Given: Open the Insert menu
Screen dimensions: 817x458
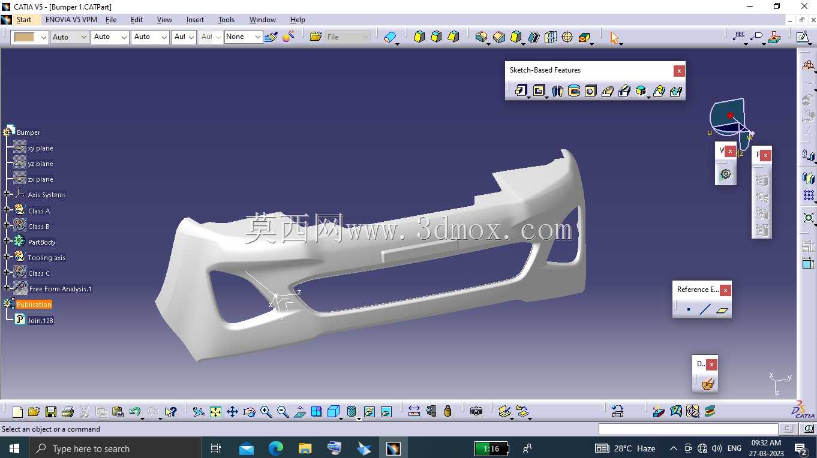Looking at the screenshot, I should 195,20.
